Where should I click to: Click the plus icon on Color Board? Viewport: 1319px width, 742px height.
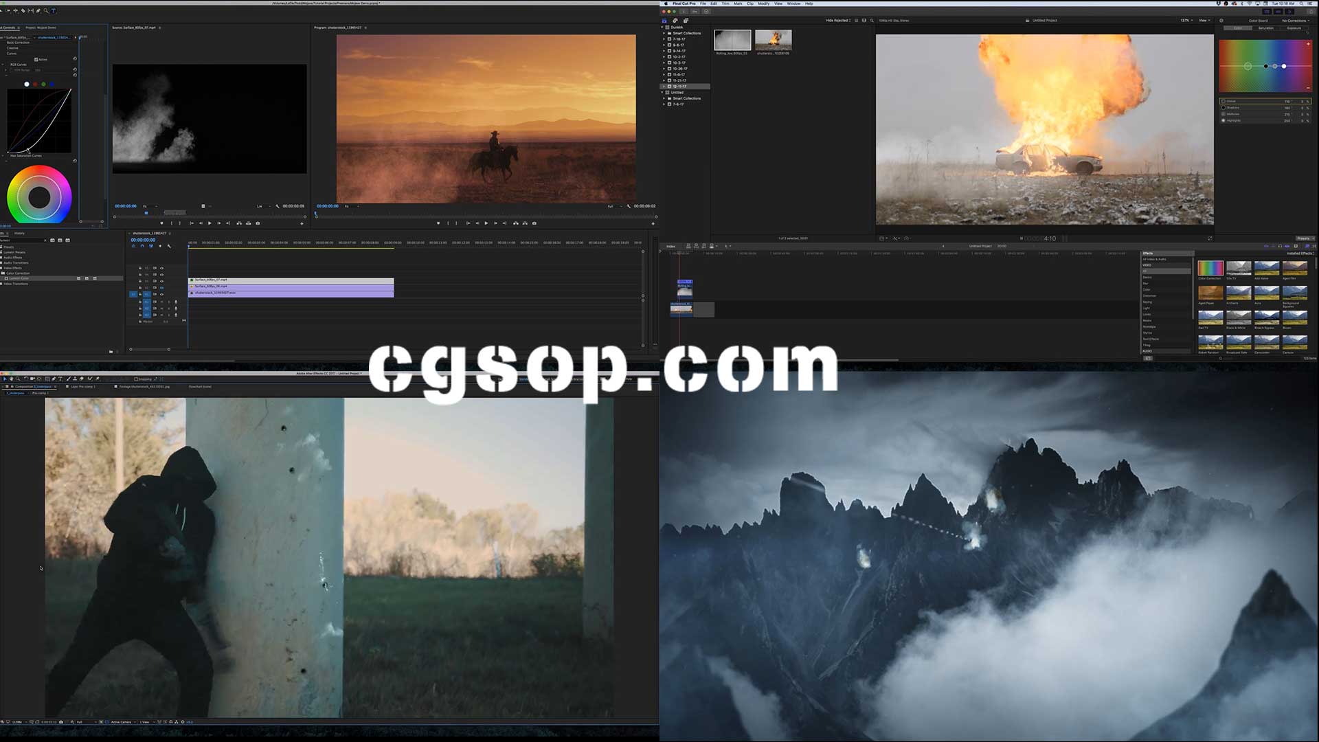tap(1308, 44)
